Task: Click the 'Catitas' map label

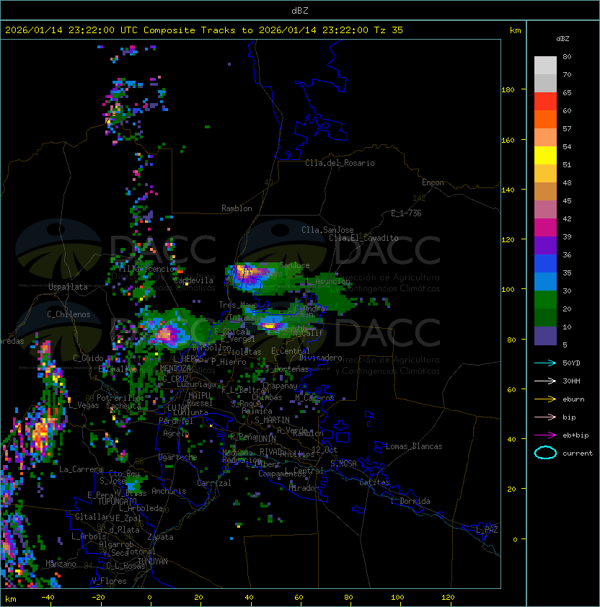Action: click(374, 482)
